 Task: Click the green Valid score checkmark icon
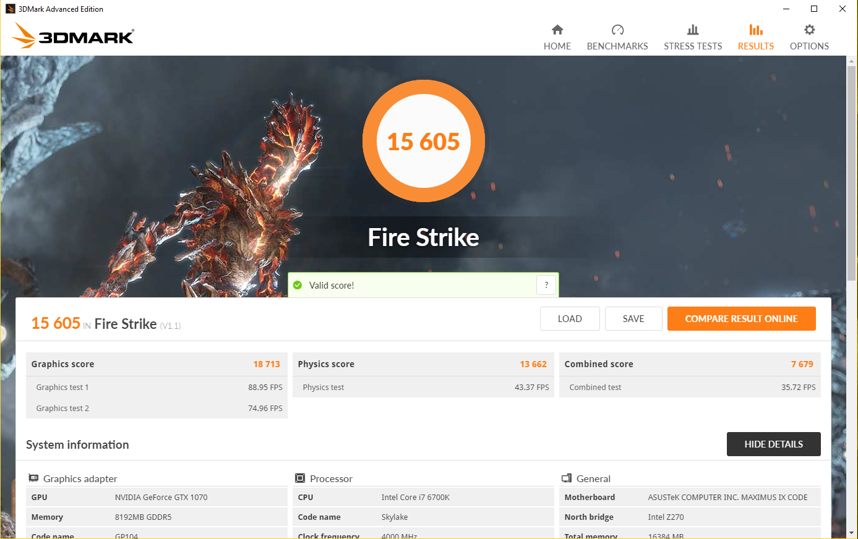[298, 285]
